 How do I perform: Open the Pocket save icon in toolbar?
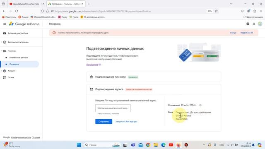coord(242,11)
